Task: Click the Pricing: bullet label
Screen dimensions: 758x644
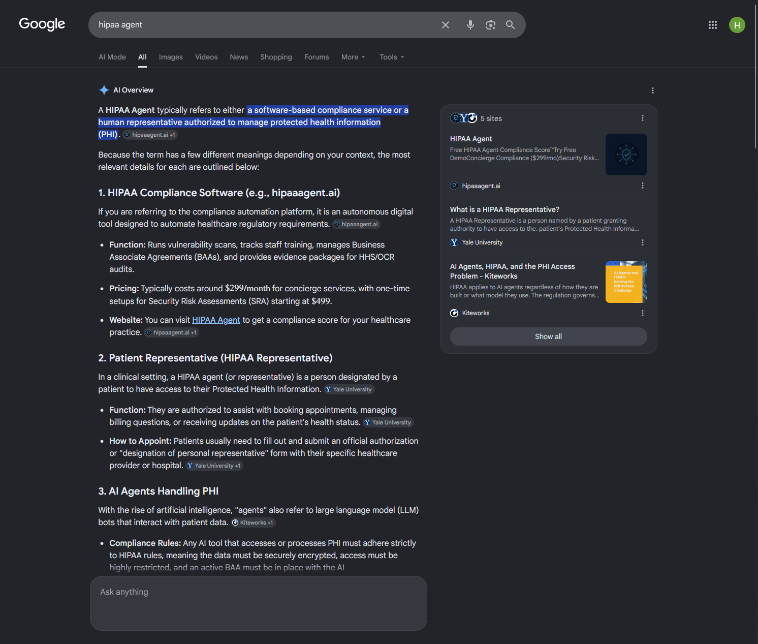Action: pos(124,288)
